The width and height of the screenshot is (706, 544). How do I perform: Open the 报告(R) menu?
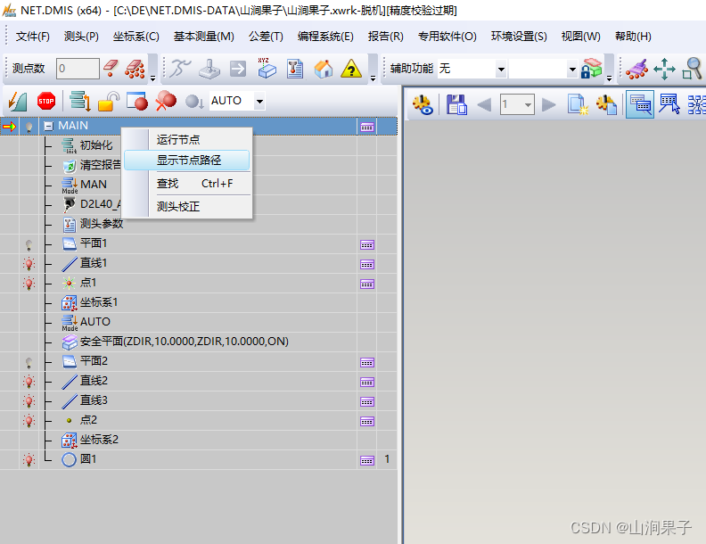tap(385, 37)
